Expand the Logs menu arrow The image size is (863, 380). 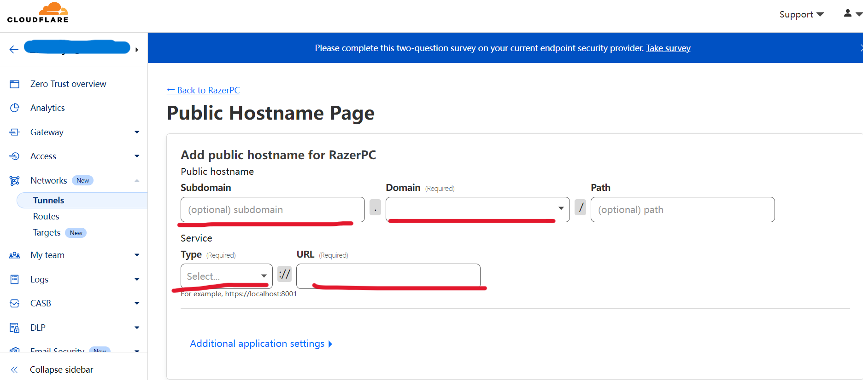pyautogui.click(x=137, y=279)
